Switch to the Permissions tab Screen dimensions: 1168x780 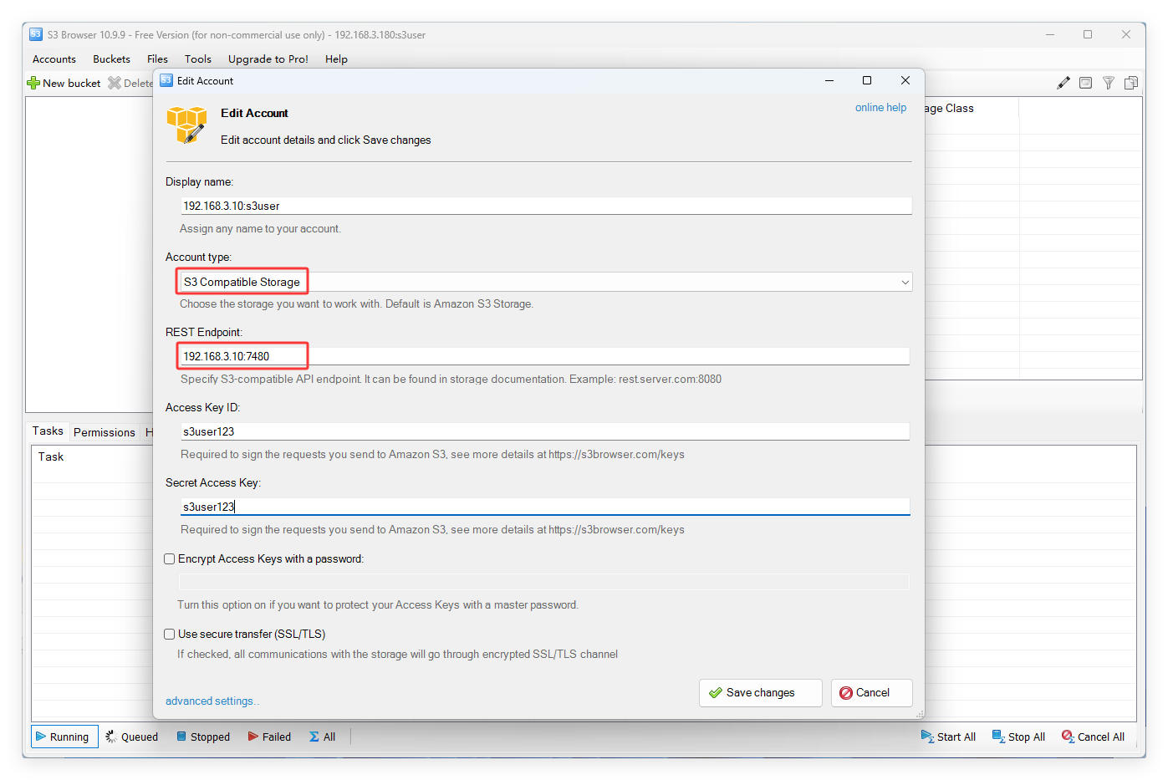(x=104, y=432)
